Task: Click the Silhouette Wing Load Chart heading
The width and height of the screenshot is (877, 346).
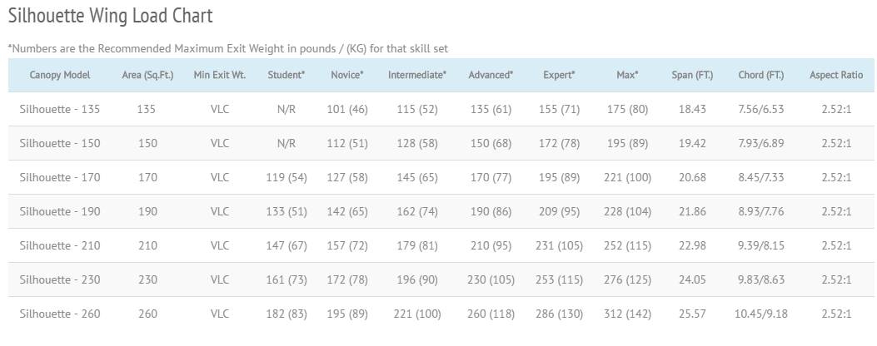Action: 110,16
